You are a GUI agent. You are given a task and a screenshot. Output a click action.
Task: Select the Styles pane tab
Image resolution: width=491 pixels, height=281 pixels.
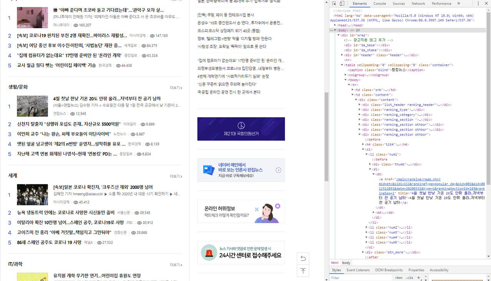click(x=336, y=270)
